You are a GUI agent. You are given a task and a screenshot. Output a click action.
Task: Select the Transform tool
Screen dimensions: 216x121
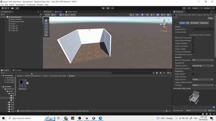[x=46, y=35]
